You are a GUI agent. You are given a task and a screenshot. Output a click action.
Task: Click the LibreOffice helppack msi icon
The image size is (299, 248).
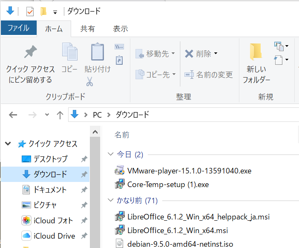120,216
